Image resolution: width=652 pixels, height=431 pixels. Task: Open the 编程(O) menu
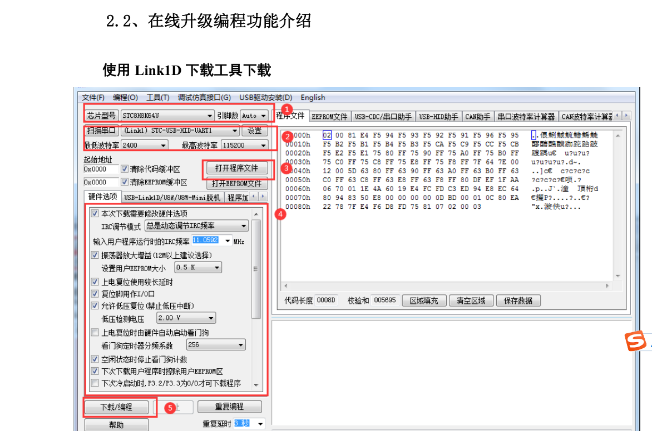pyautogui.click(x=125, y=97)
